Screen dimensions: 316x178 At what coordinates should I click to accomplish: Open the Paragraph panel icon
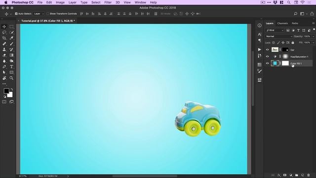[x=260, y=41]
